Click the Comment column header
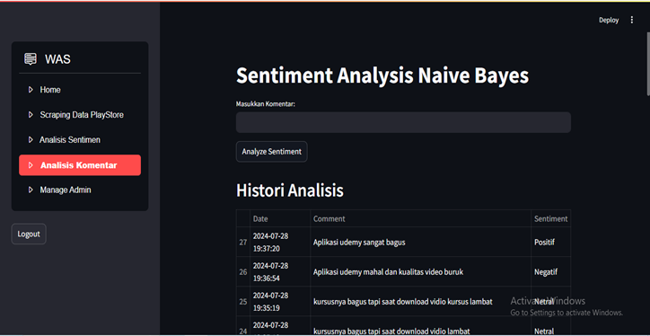 click(421, 218)
